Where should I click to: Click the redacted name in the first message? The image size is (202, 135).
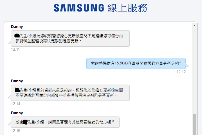[17, 36]
